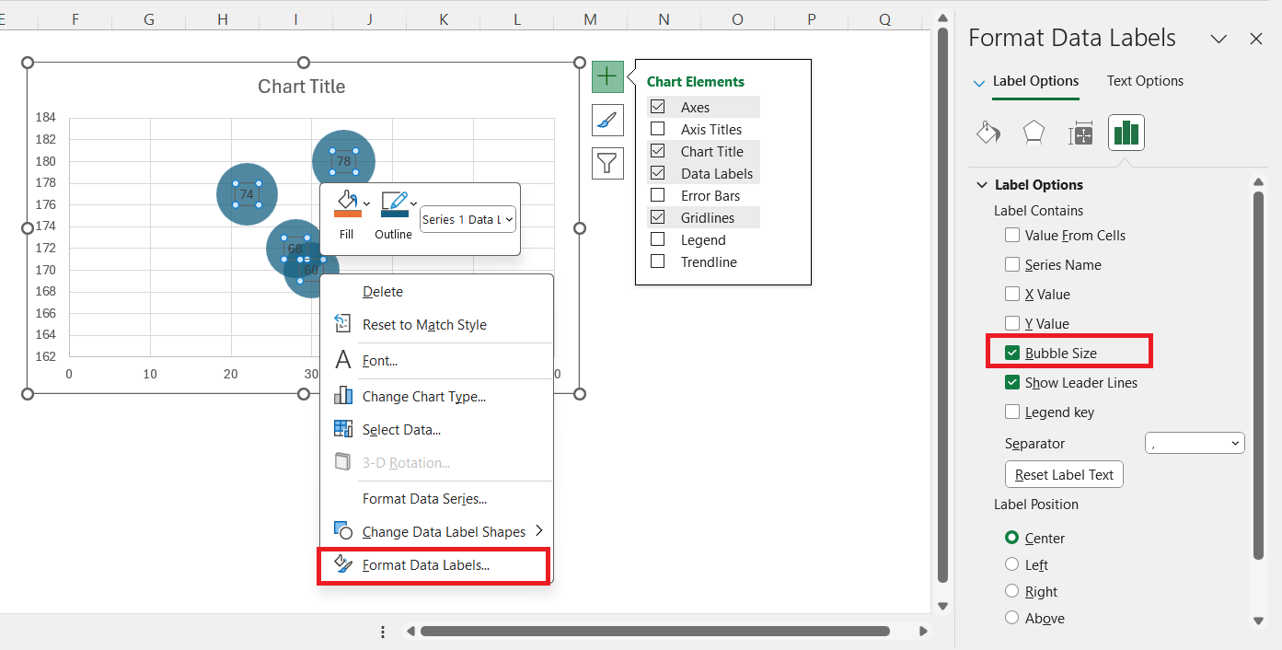The width and height of the screenshot is (1282, 650).
Task: Open the Chart Elements plus button
Action: [607, 76]
